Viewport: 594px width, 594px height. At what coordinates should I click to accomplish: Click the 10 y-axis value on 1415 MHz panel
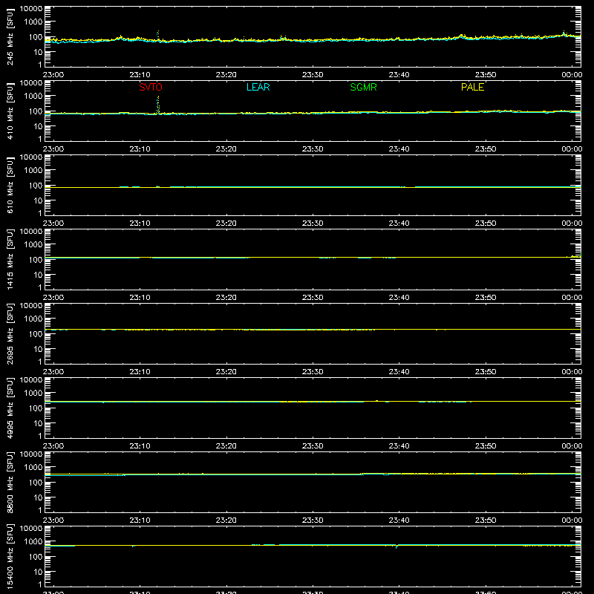(38, 275)
